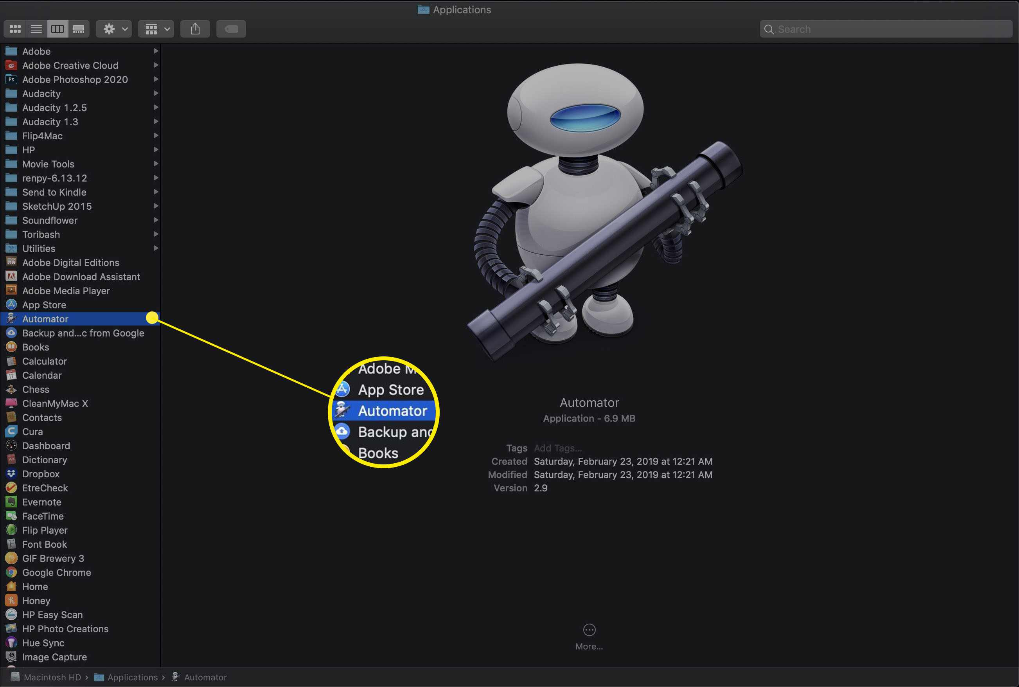
Task: Select the Cura app icon
Action: coord(11,432)
